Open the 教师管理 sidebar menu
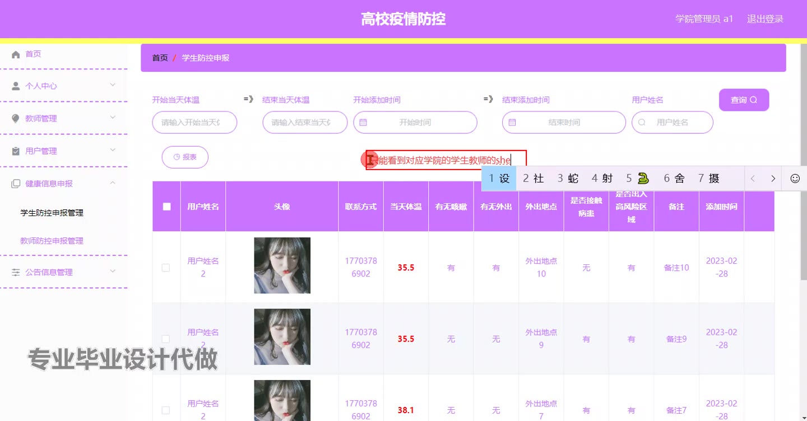The image size is (807, 421). coord(64,118)
